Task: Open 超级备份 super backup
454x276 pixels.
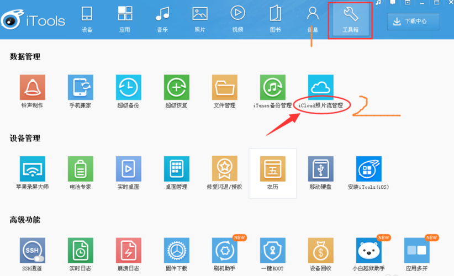Action: (x=128, y=87)
